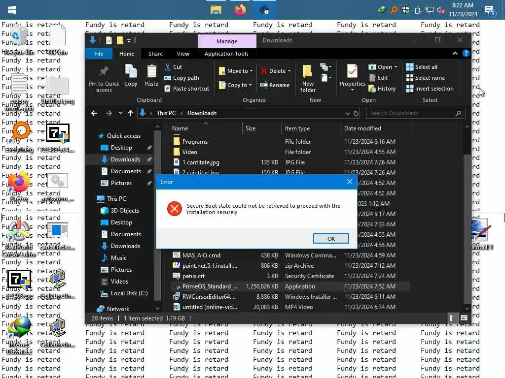Expand the address bar history dropdown
This screenshot has width=505, height=378.
click(x=348, y=114)
